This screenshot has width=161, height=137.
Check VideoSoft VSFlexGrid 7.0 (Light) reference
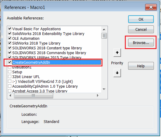point(10,81)
